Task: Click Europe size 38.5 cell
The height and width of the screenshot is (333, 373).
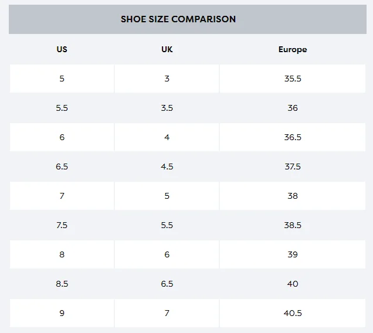Action: [292, 225]
